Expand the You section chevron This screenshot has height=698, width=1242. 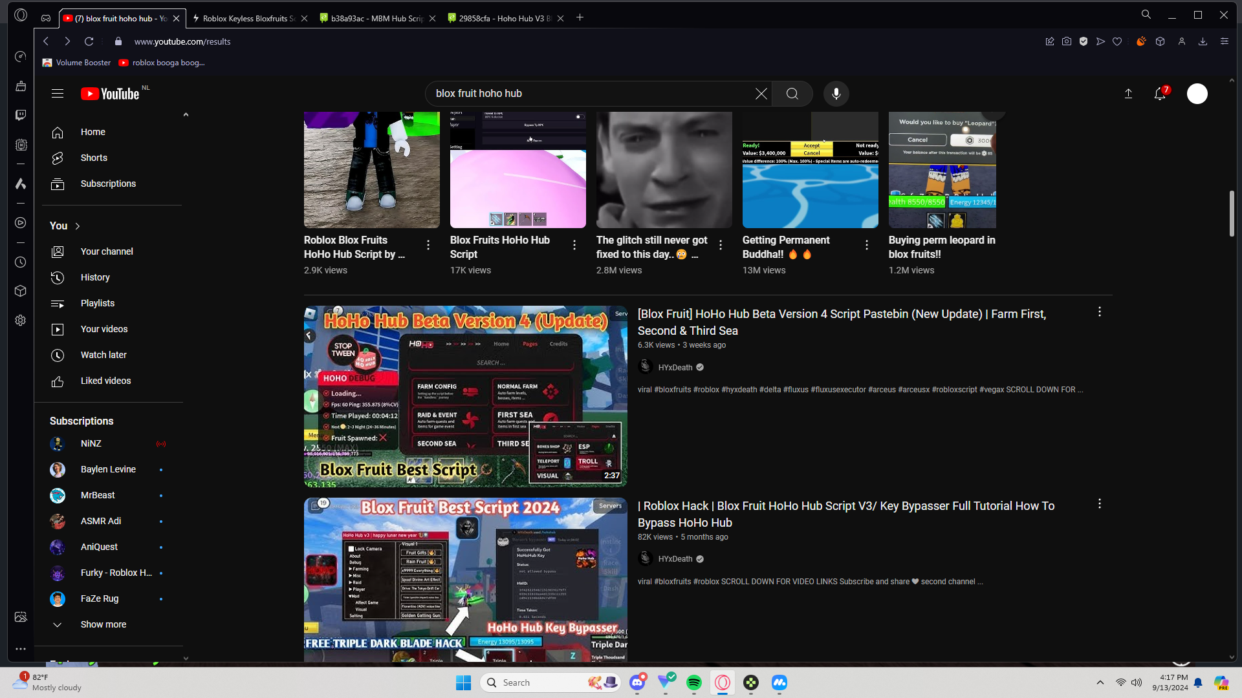[78, 226]
